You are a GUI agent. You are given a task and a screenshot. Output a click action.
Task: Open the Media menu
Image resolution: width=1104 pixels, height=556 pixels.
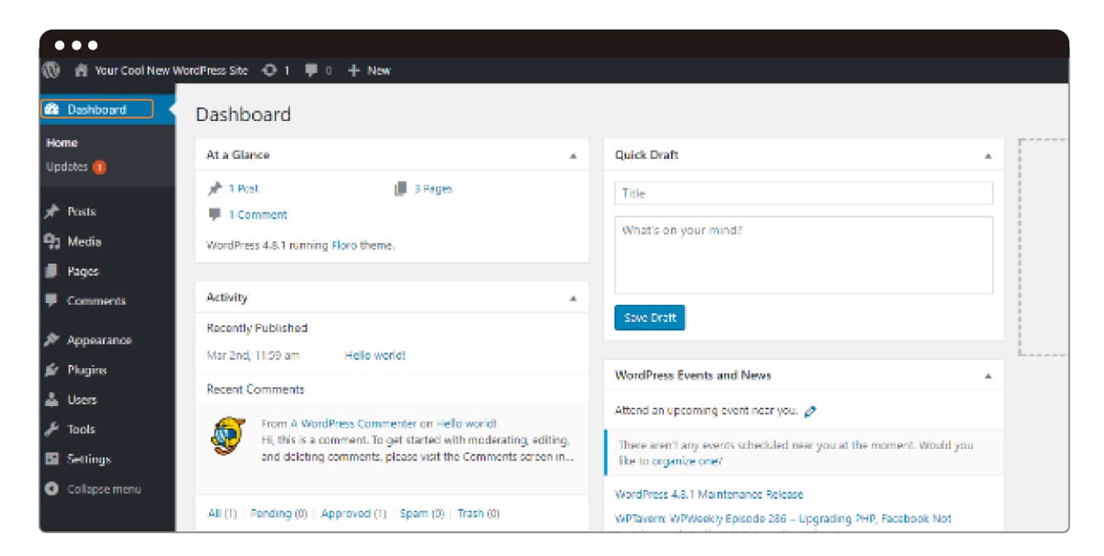[84, 241]
